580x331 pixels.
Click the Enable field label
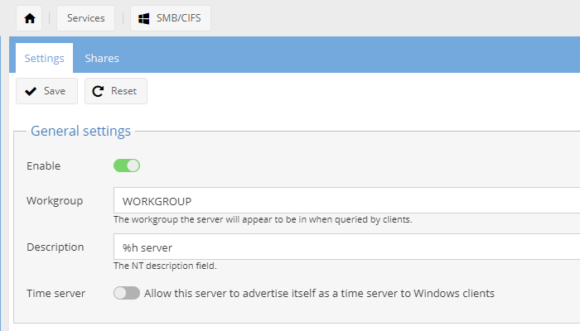click(43, 165)
